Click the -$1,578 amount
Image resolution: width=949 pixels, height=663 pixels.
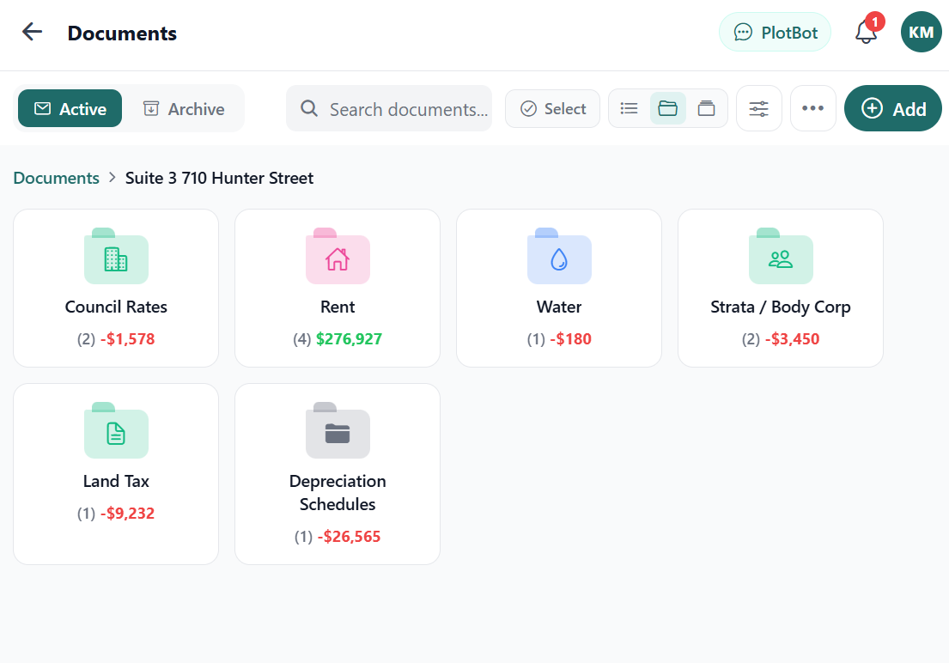coord(128,339)
